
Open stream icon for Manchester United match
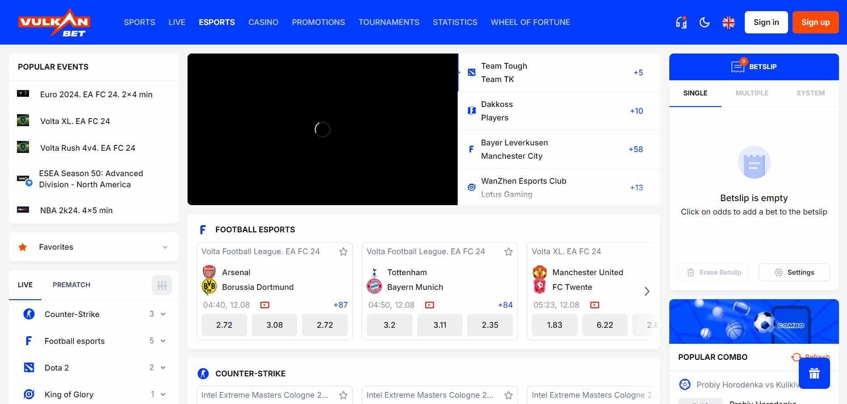pos(595,305)
